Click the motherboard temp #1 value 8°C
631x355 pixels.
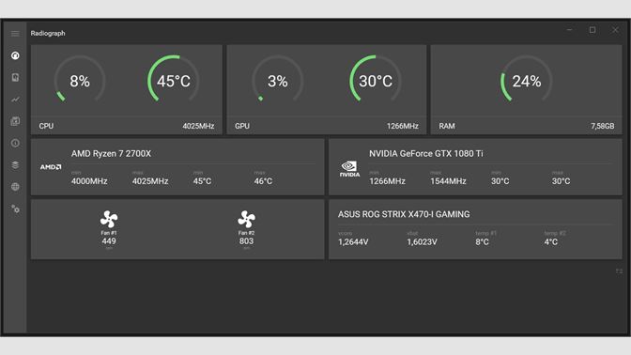click(482, 242)
